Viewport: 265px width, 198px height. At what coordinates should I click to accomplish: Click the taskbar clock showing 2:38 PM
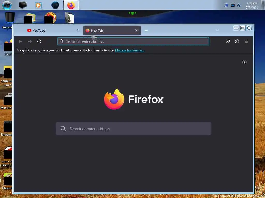coord(252,5)
